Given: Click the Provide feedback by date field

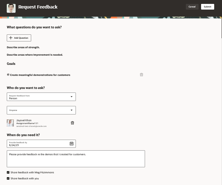Looking at the screenshot, I should (41, 144).
